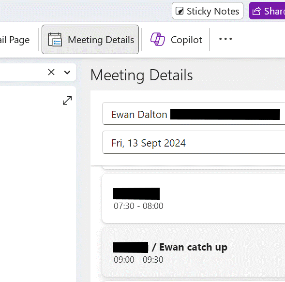This screenshot has height=282, width=285.
Task: Open Sticky Notes
Action: (x=208, y=11)
